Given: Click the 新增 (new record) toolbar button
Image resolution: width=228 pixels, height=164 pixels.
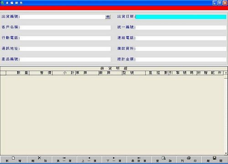Looking at the screenshot, I should 13,159.
